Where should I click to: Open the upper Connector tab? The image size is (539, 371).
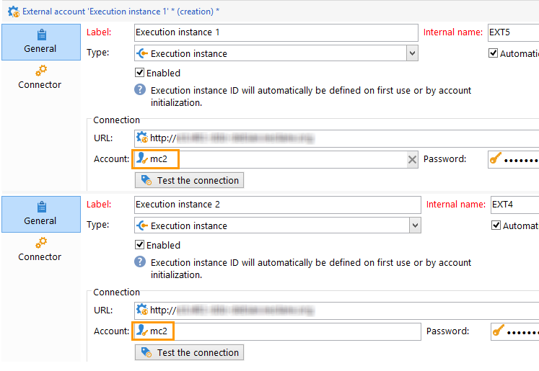[40, 77]
